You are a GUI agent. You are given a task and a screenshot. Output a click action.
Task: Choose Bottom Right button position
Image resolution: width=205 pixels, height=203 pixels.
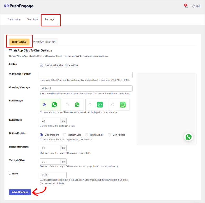(x=41, y=135)
